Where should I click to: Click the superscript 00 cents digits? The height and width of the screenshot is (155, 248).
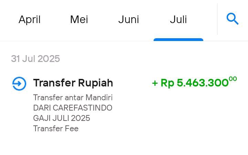click(x=233, y=79)
